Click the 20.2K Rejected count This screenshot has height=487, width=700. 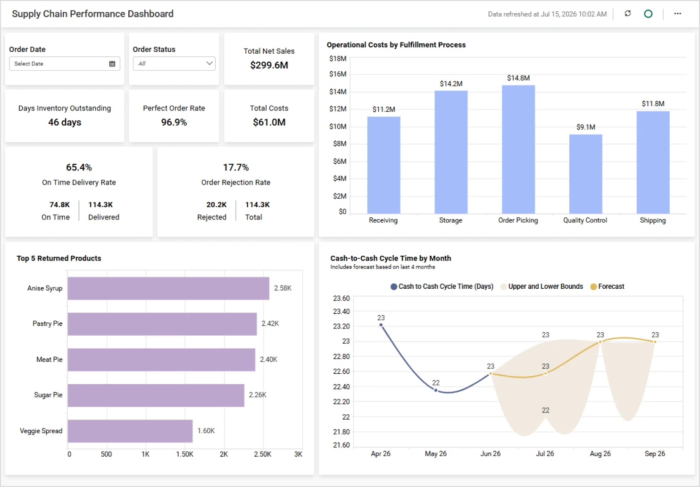[217, 205]
